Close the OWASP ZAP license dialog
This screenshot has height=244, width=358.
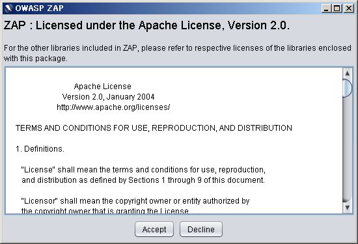tap(349, 8)
